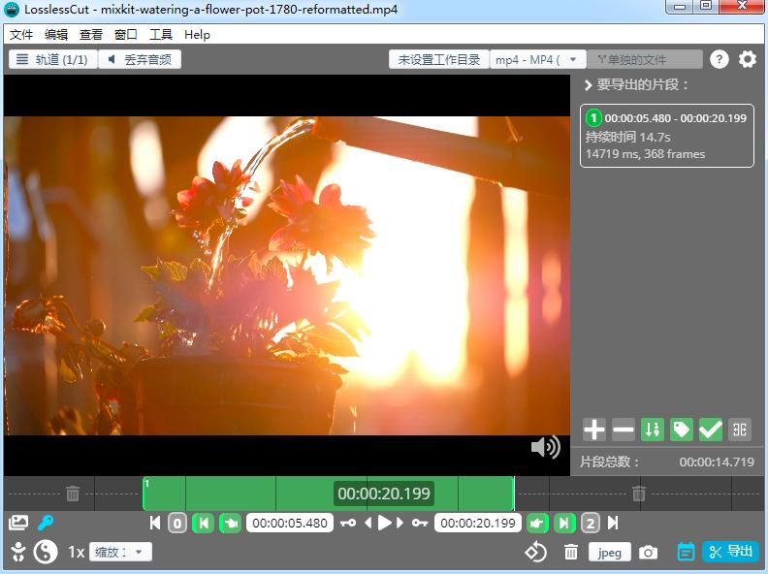
Task: Collapse the 要导出的片段 panel chevron
Action: pyautogui.click(x=588, y=85)
